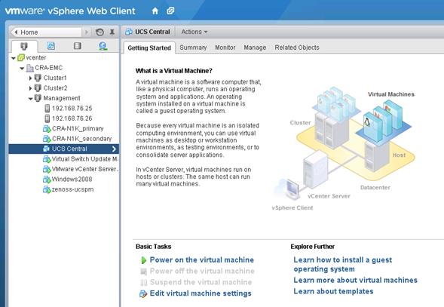Screen dimensions: 444x307
Task: Select the UCS Central tree row
Action: (64, 149)
